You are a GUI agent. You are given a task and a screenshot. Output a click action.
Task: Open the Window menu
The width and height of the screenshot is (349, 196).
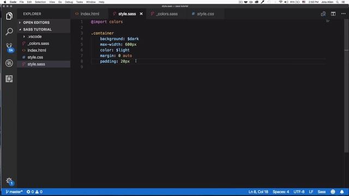click(x=91, y=2)
